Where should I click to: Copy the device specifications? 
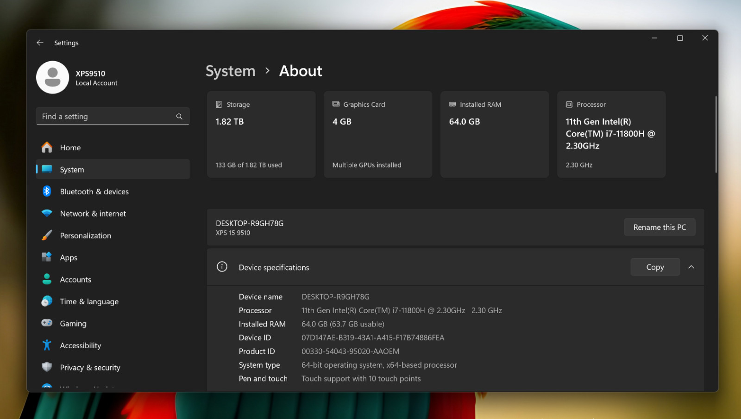[655, 267]
